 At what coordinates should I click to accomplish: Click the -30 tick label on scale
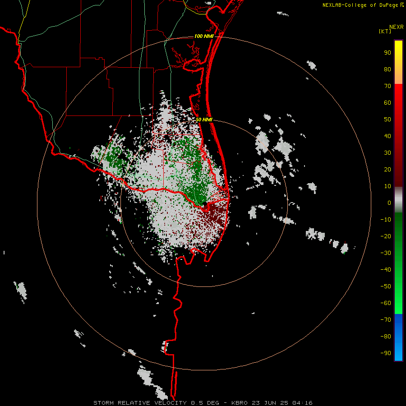click(386, 253)
